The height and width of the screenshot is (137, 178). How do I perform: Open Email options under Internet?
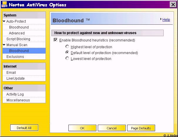11,73
